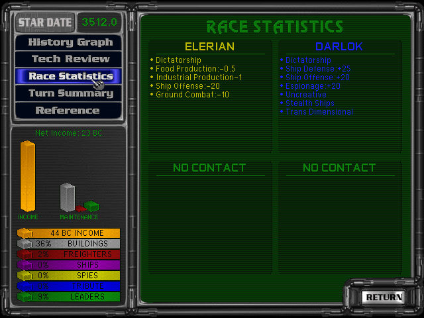This screenshot has width=424, height=318.
Task: Click the orange INCOME bar in the chart
Action: 28,176
